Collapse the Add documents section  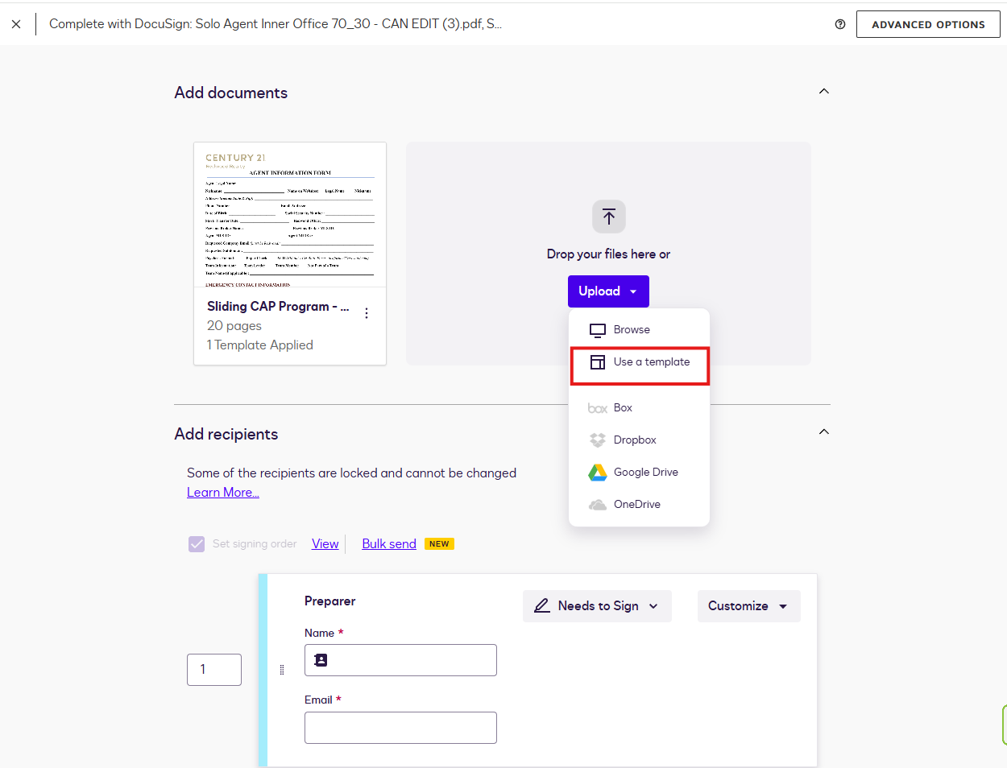click(x=823, y=91)
